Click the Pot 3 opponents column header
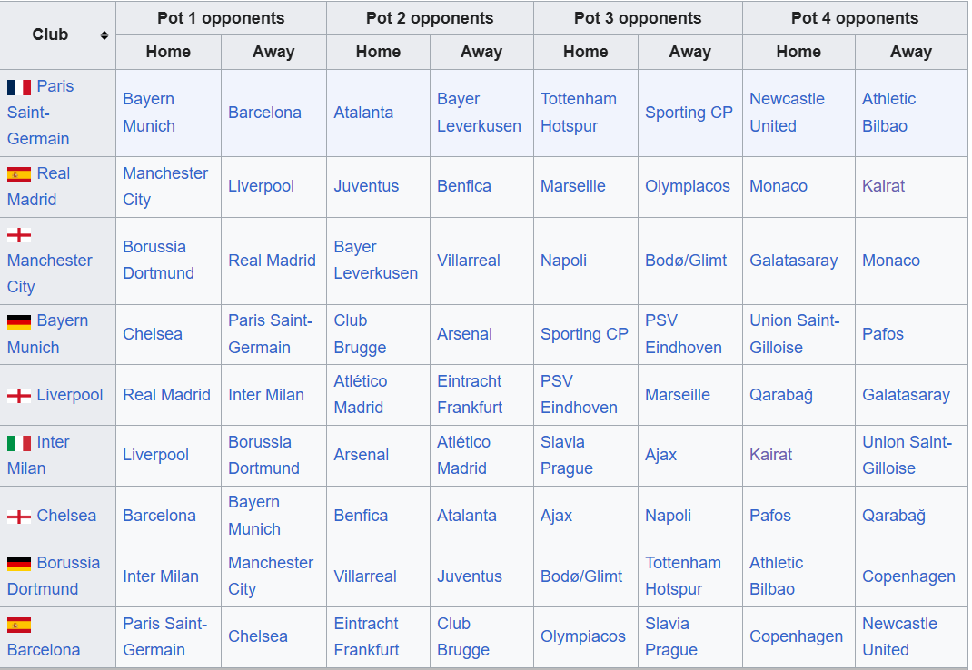Viewport: 972px width, 670px height. tap(638, 18)
